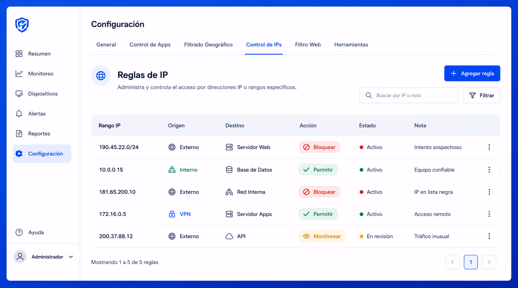The width and height of the screenshot is (518, 288).
Task: Open row menu for 200.37.88.12
Action: tap(489, 236)
